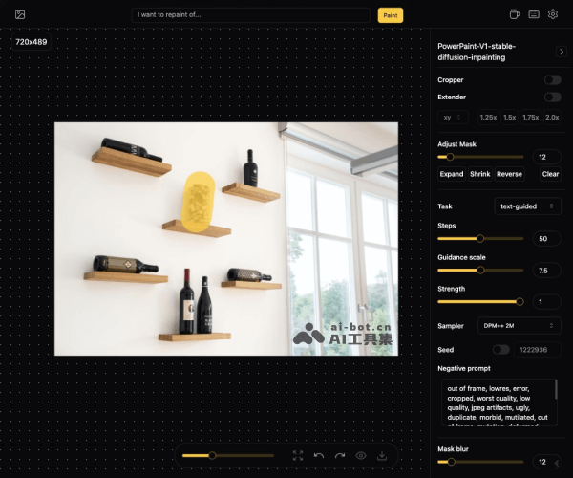573x478 pixels.
Task: Enable the Cropper switch
Action: tap(552, 80)
